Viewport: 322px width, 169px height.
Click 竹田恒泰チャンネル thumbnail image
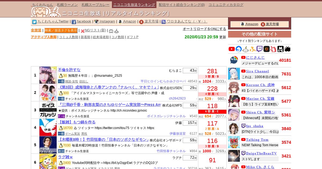pos(48,145)
